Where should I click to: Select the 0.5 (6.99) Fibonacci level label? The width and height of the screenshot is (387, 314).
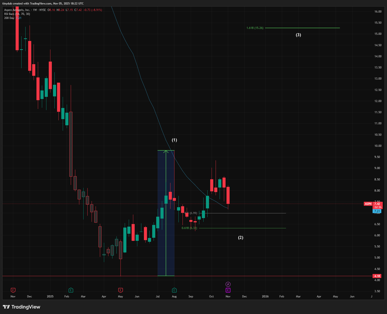coord(191,213)
